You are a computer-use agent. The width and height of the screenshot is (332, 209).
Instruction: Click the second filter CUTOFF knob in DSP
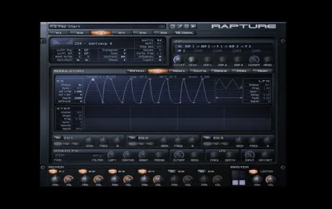(254, 60)
